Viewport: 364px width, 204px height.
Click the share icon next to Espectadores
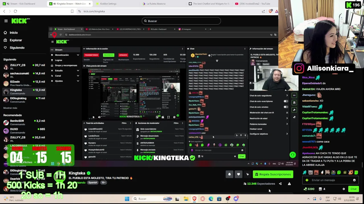(x=280, y=184)
